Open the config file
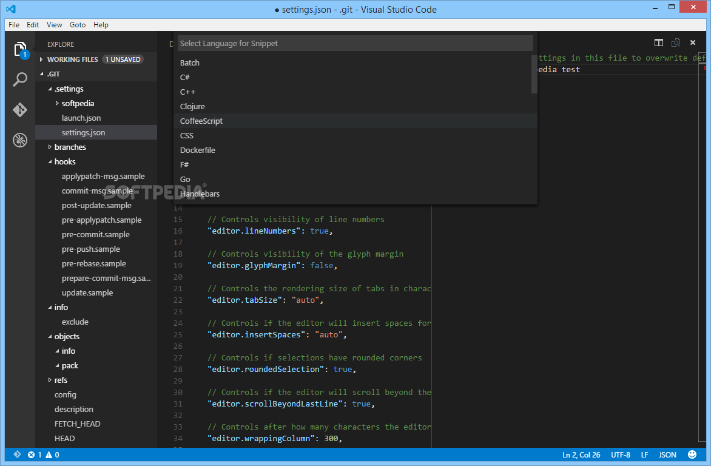Image resolution: width=711 pixels, height=466 pixels. tap(96, 394)
